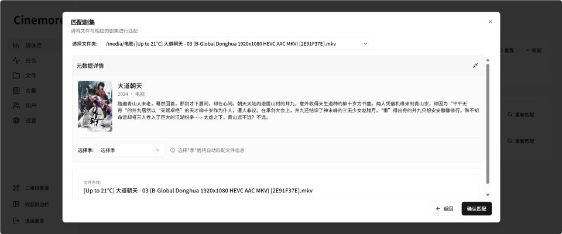Image resolution: width=562 pixels, height=234 pixels.
Task: Click the 请将文件与相应的剧集进行匹配 subtitle
Action: click(104, 31)
